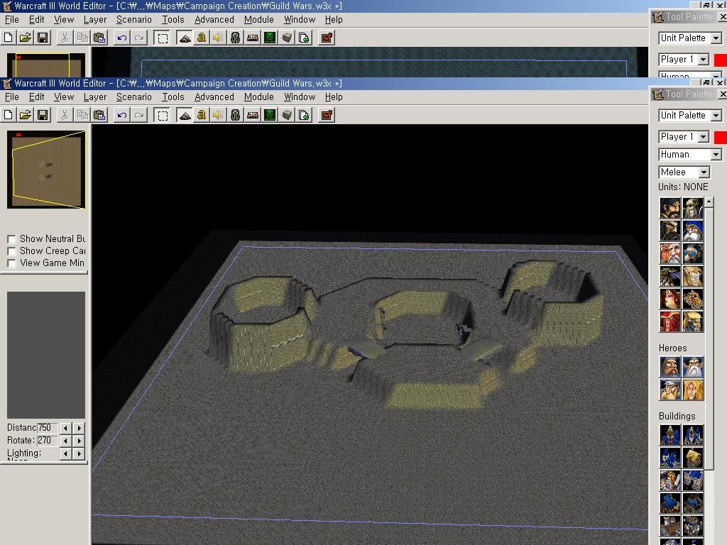
Task: Click minimap thumbnail in front window
Action: [x=46, y=169]
